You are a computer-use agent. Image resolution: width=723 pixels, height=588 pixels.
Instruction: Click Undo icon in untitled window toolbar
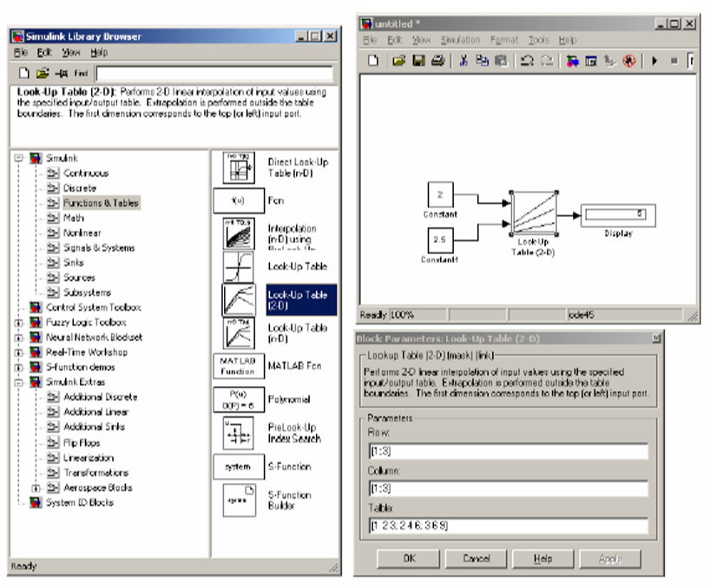(x=527, y=61)
